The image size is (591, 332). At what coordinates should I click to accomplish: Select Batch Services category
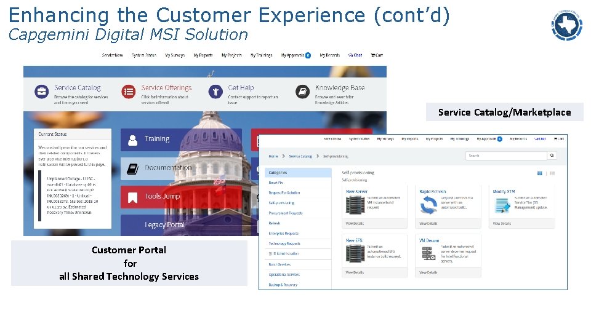[279, 264]
